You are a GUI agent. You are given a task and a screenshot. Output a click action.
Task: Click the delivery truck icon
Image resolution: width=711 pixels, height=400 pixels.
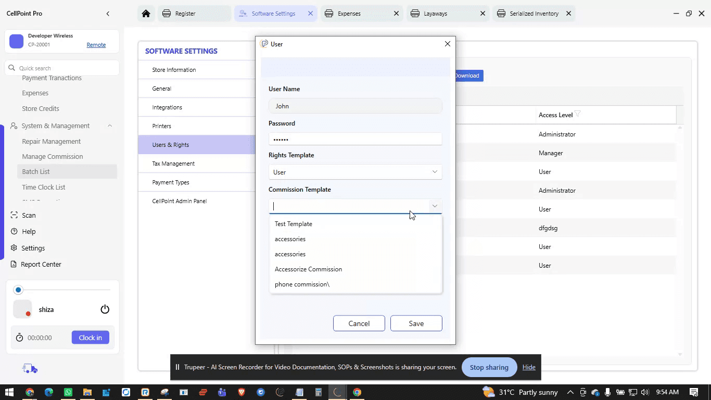point(30,369)
